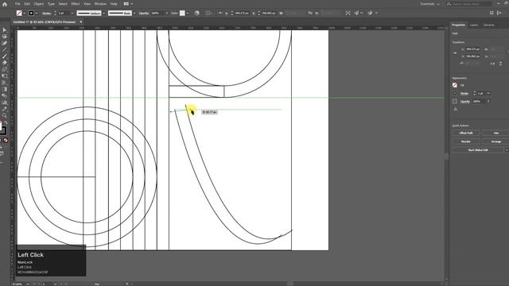The image size is (509, 286).
Task: Open the Window menu
Action: 100,4
